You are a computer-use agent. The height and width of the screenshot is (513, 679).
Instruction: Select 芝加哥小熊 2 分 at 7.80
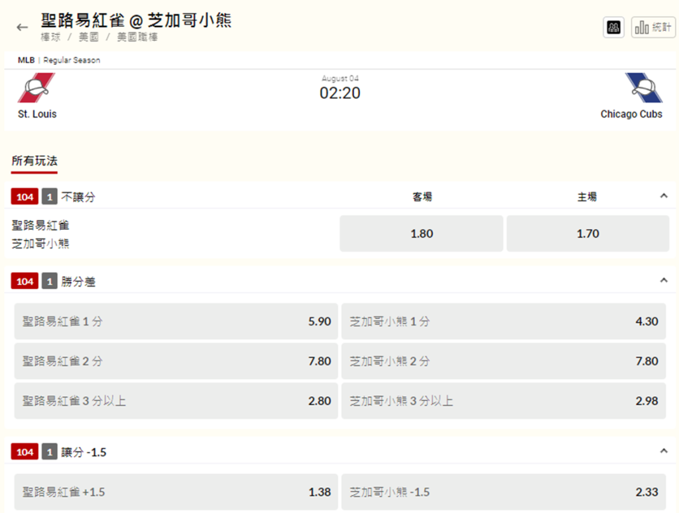pyautogui.click(x=504, y=361)
